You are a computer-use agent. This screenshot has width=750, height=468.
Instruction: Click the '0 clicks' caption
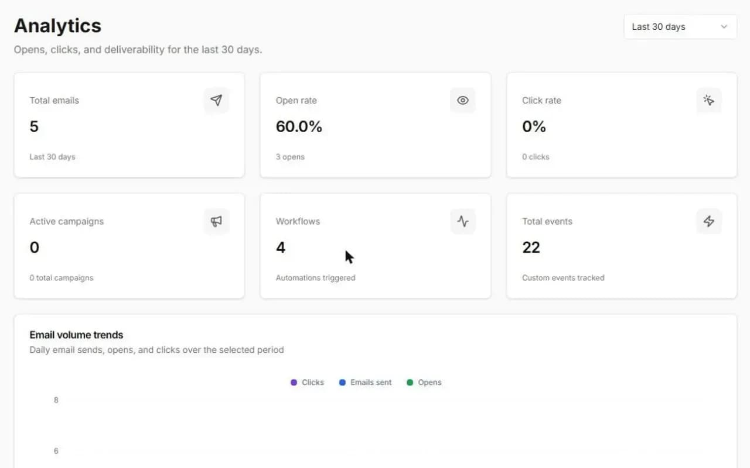pyautogui.click(x=536, y=157)
